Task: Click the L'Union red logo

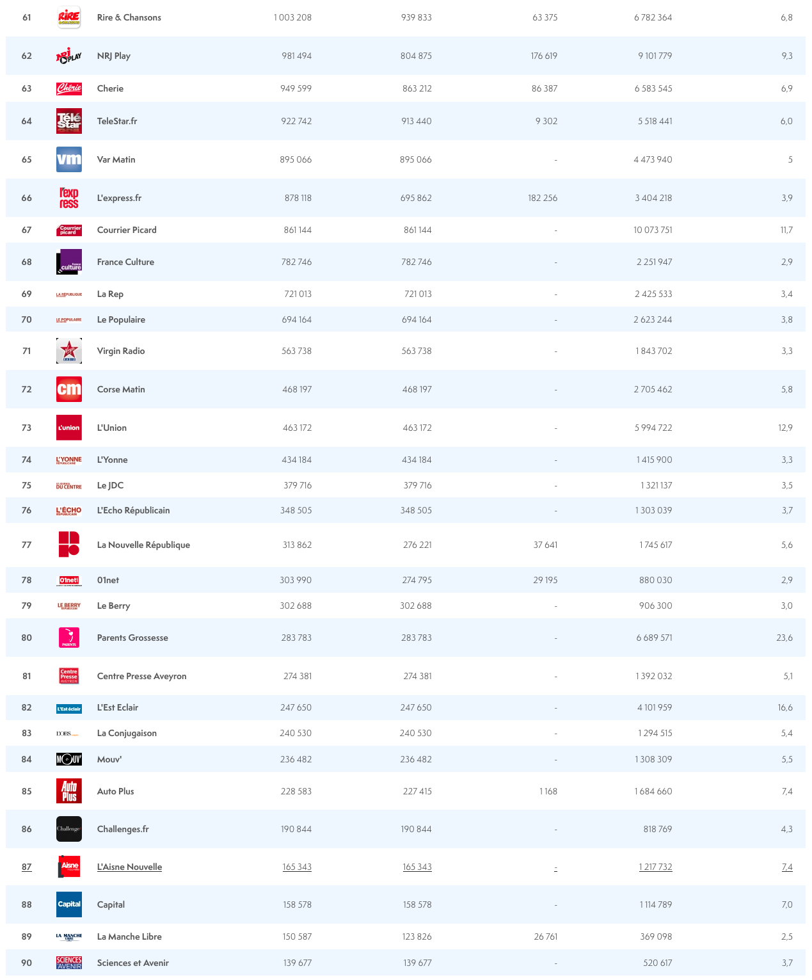Action: pyautogui.click(x=69, y=428)
